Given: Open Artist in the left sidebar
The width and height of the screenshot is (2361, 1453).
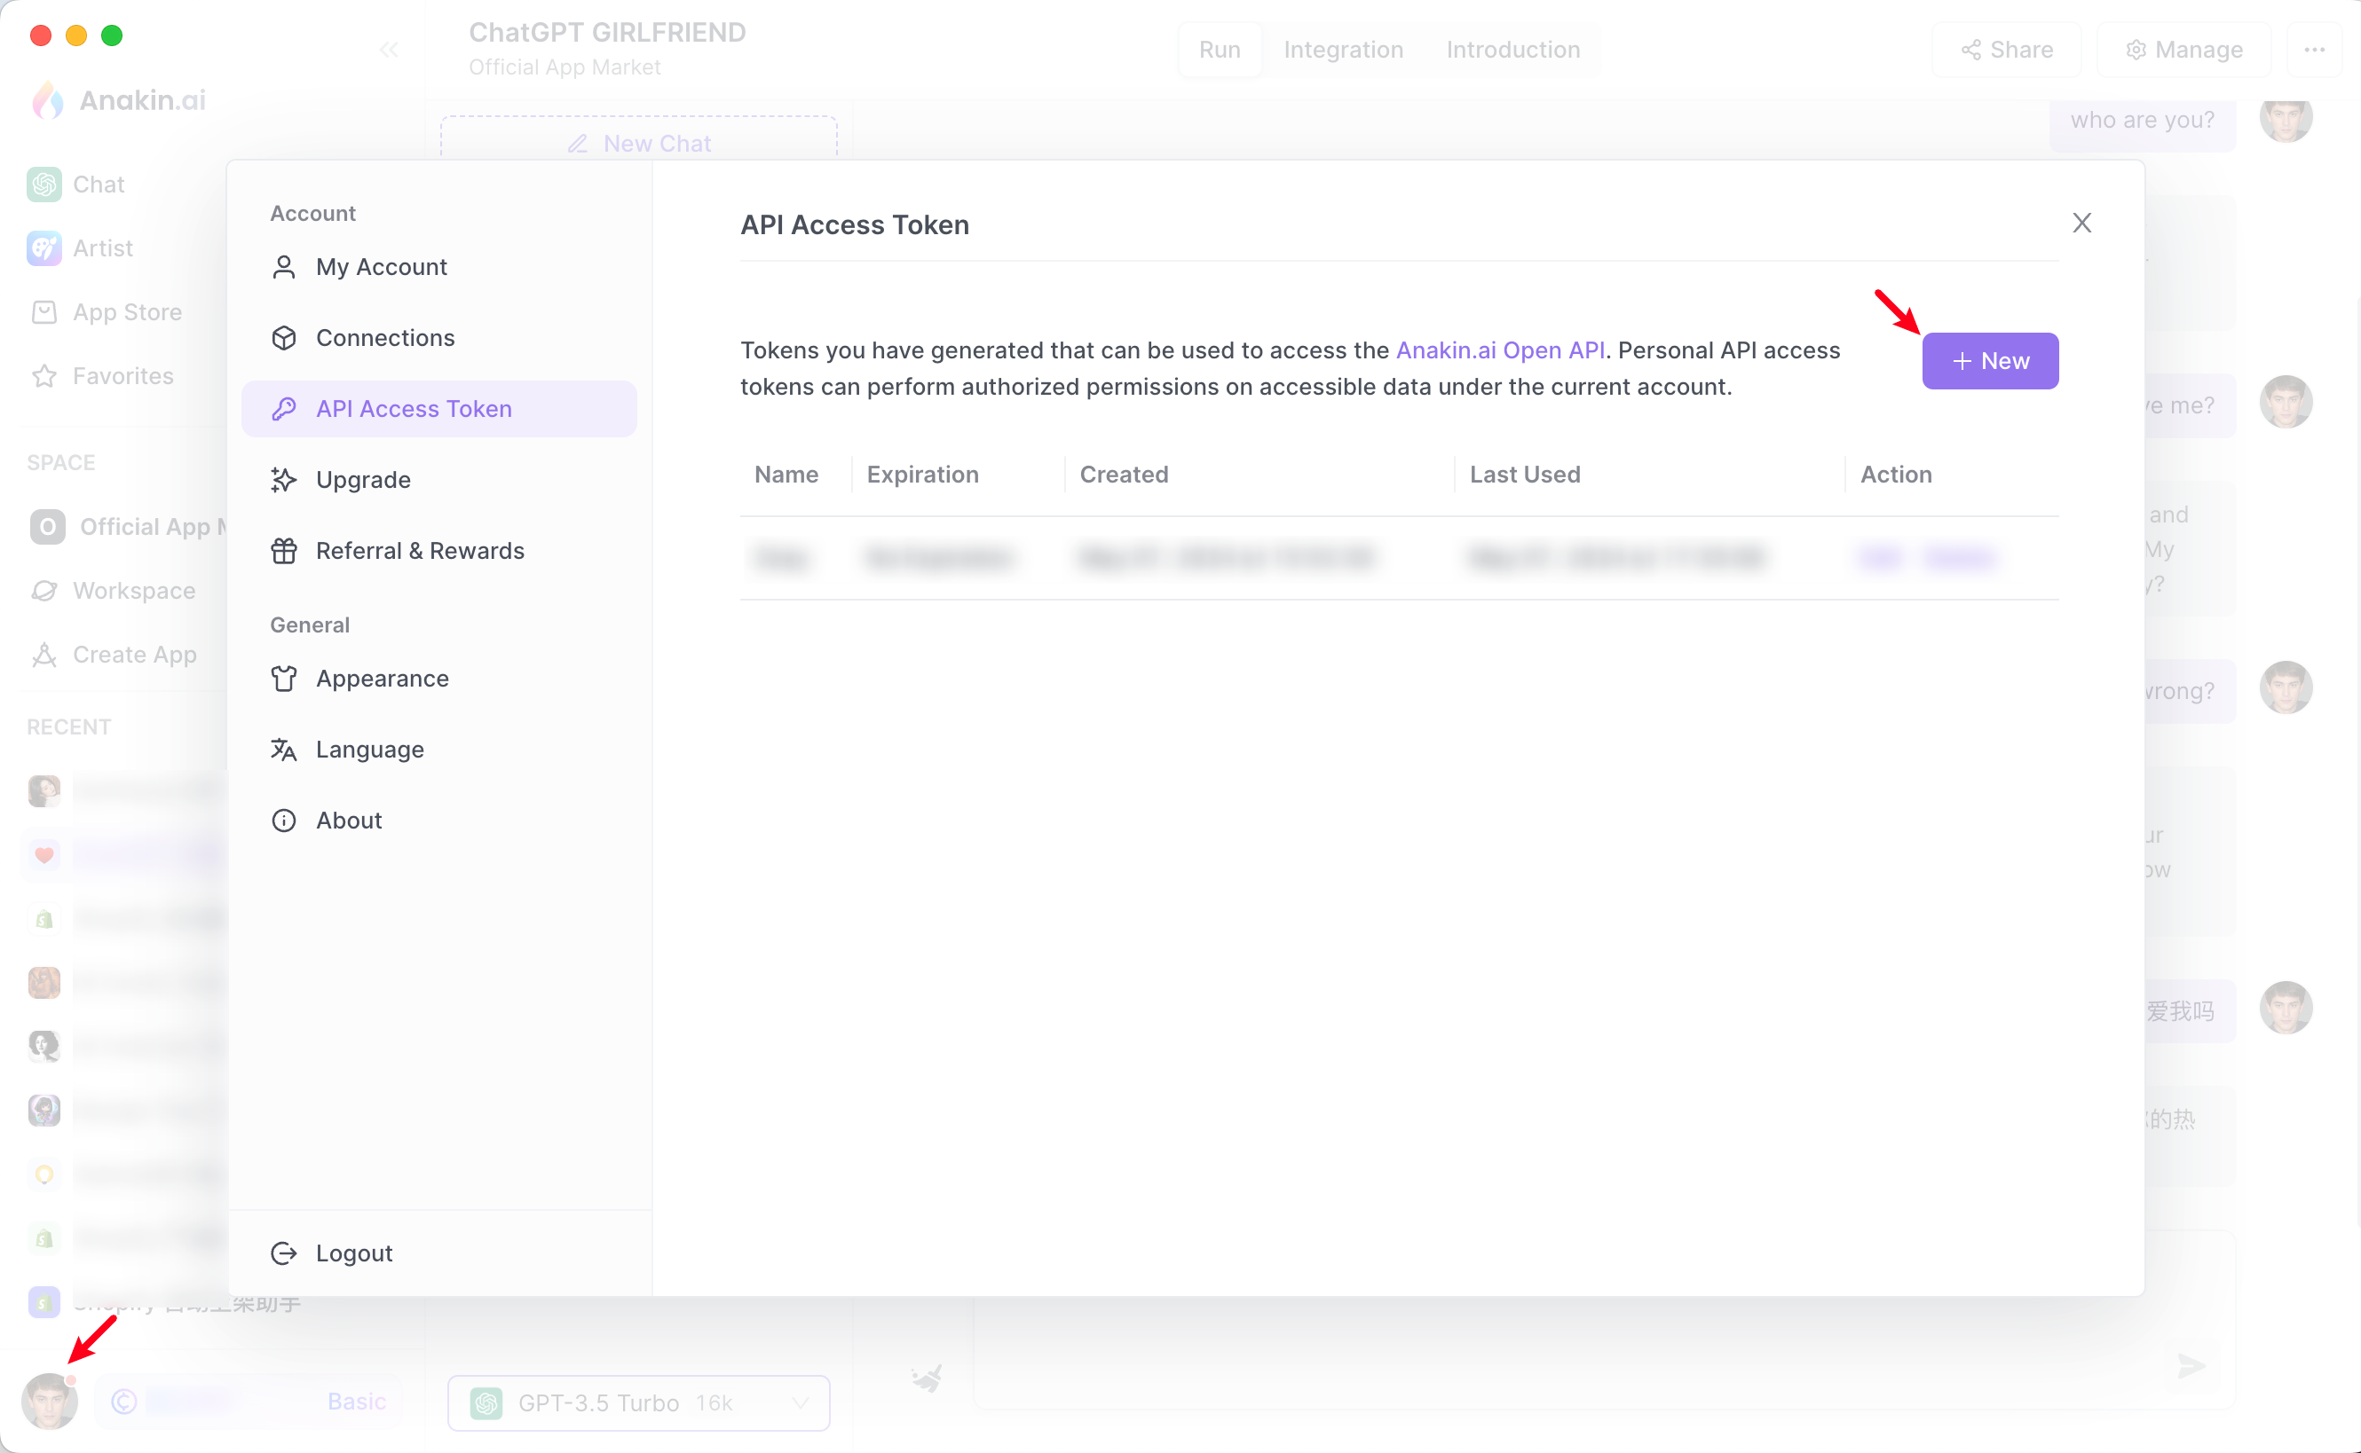Looking at the screenshot, I should (81, 249).
